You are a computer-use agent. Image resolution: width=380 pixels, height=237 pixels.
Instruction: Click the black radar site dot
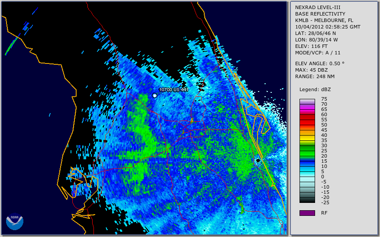[x=258, y=160]
